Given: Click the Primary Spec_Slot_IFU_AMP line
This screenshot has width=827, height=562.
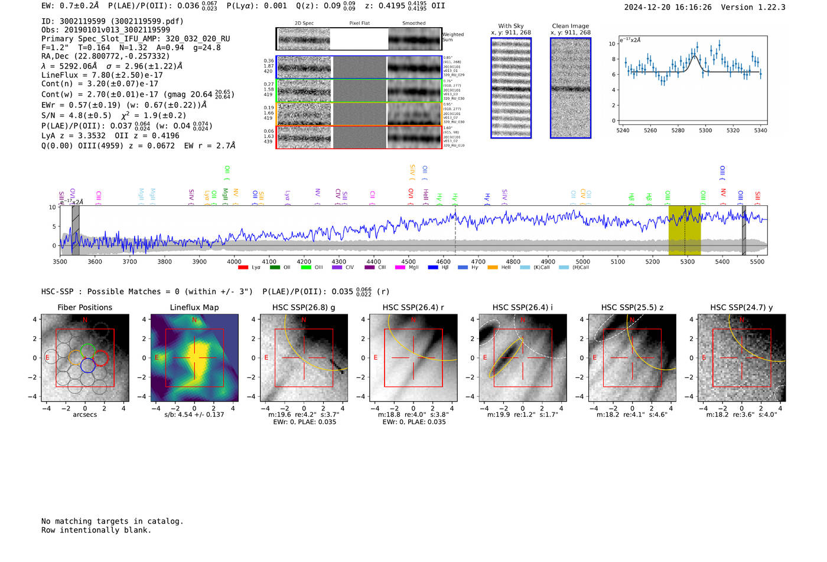Looking at the screenshot, I should (x=136, y=39).
